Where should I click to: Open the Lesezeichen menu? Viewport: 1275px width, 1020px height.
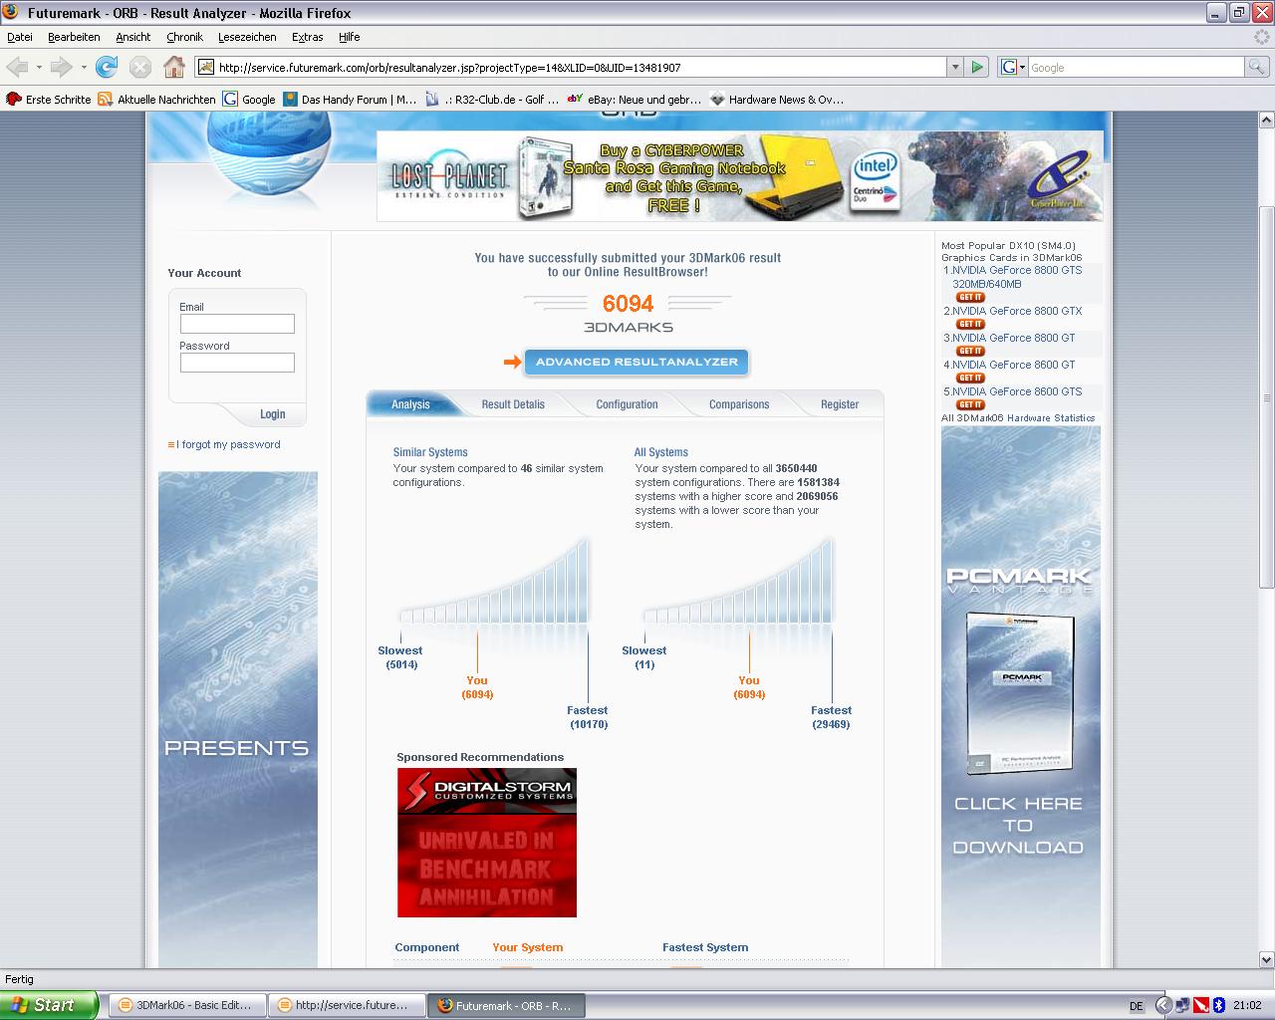coord(247,37)
